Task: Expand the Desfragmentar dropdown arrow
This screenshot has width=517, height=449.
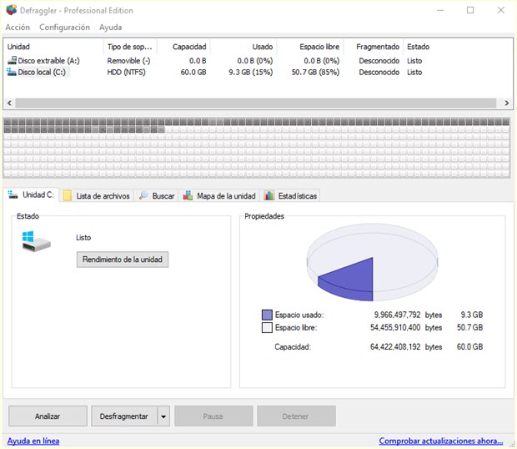Action: tap(163, 416)
